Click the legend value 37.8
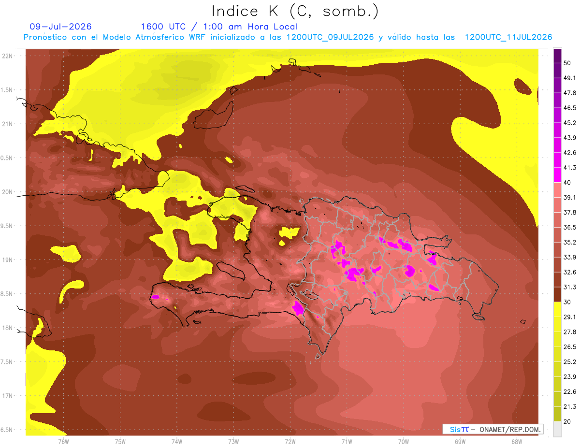 click(570, 212)
